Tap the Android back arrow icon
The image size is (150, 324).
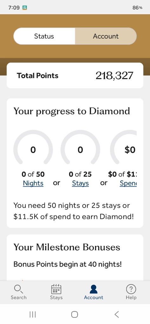[117, 315]
